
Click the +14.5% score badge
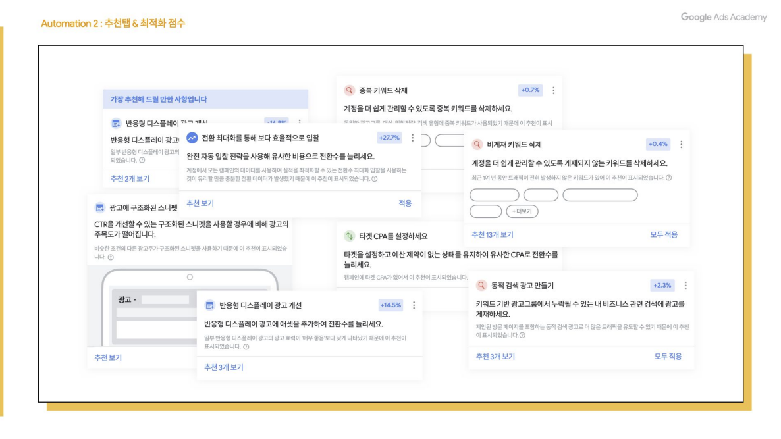pyautogui.click(x=390, y=305)
